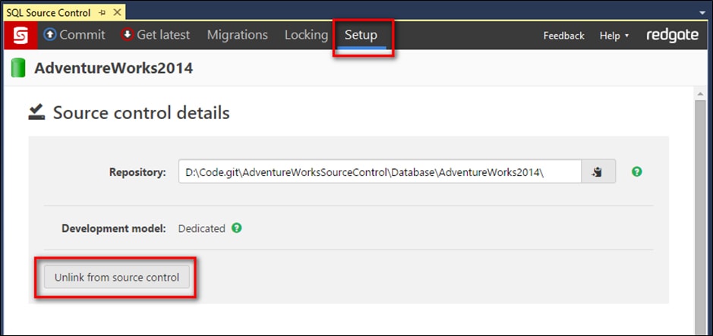
Task: Click the AdventureWorks2014 database title
Action: (114, 68)
